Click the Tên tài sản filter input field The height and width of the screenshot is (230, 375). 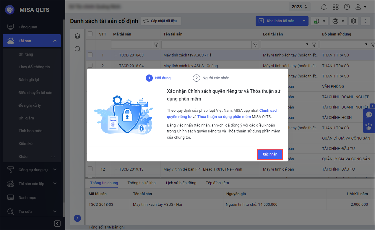[206, 45]
